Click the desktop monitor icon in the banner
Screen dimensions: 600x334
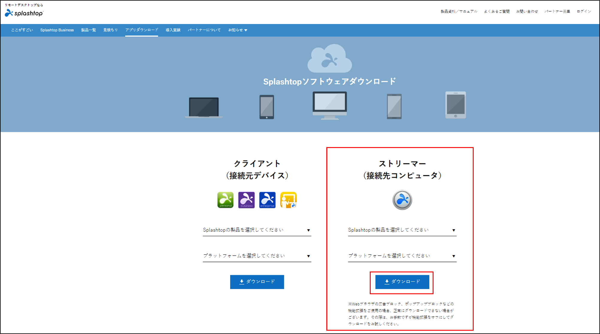(329, 105)
